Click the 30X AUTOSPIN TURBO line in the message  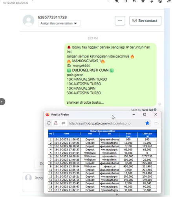[84, 93]
